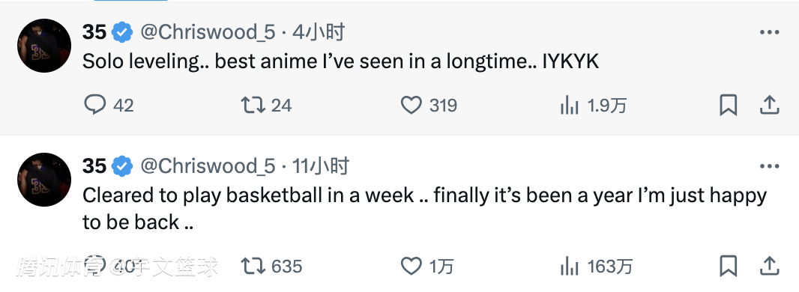Reply to the Cleared to play basketball tweet
The width and height of the screenshot is (799, 292).
pyautogui.click(x=94, y=265)
